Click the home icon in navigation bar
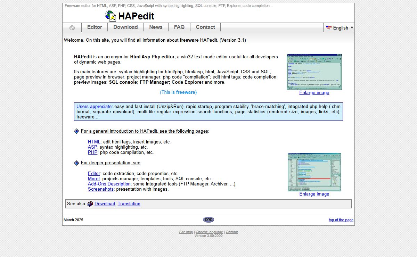 72,27
